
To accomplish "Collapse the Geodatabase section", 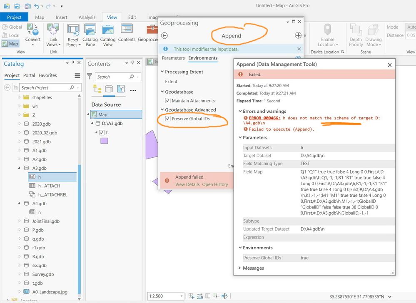I will [x=162, y=92].
